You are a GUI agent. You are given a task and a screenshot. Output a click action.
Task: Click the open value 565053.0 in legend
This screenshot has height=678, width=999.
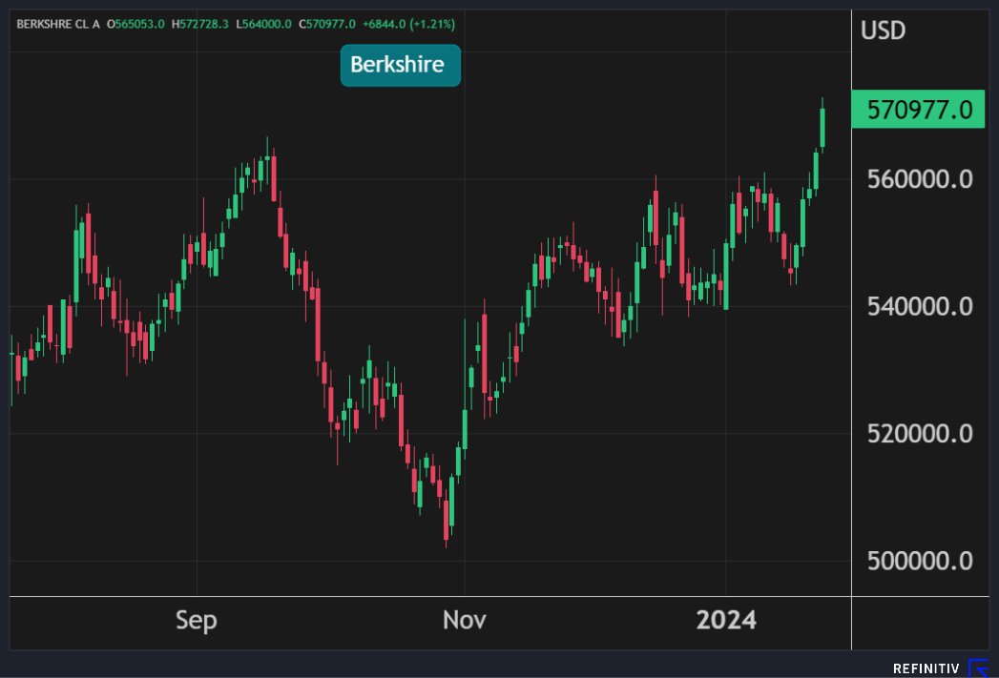[139, 23]
